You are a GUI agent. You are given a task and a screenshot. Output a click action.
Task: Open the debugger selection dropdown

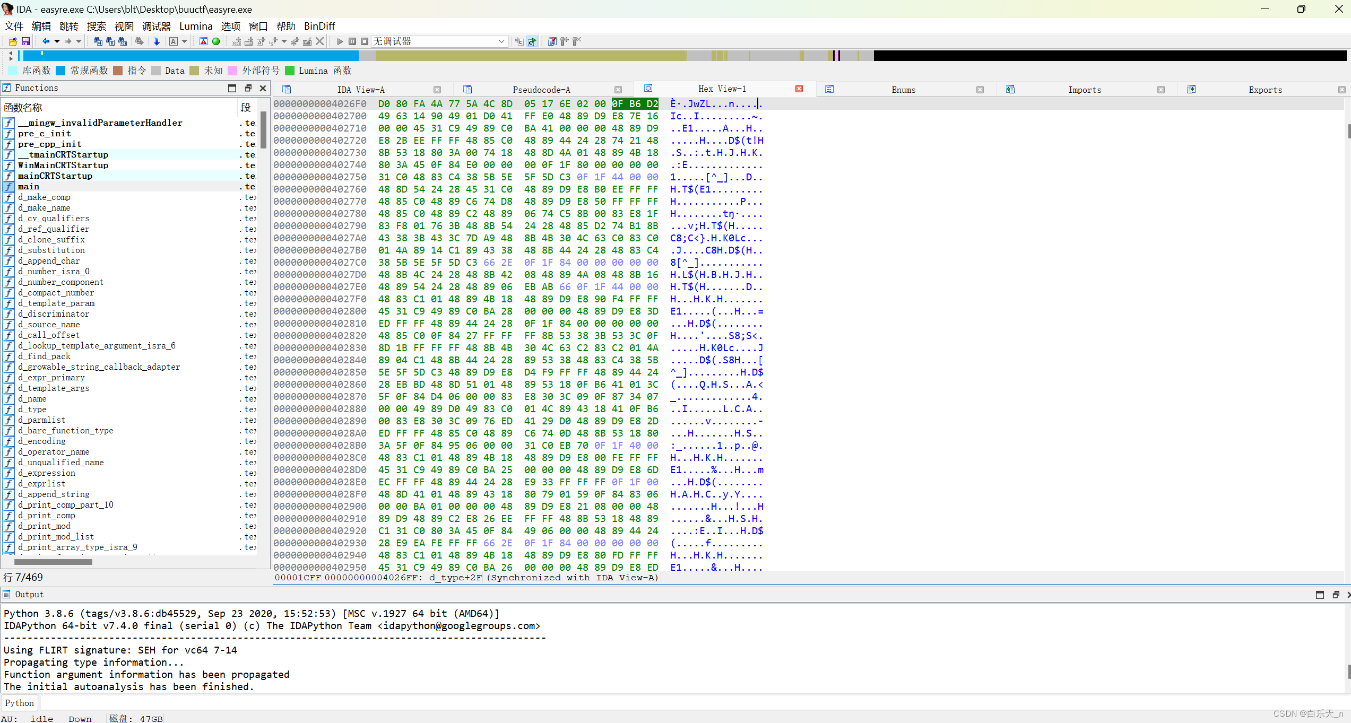point(501,41)
